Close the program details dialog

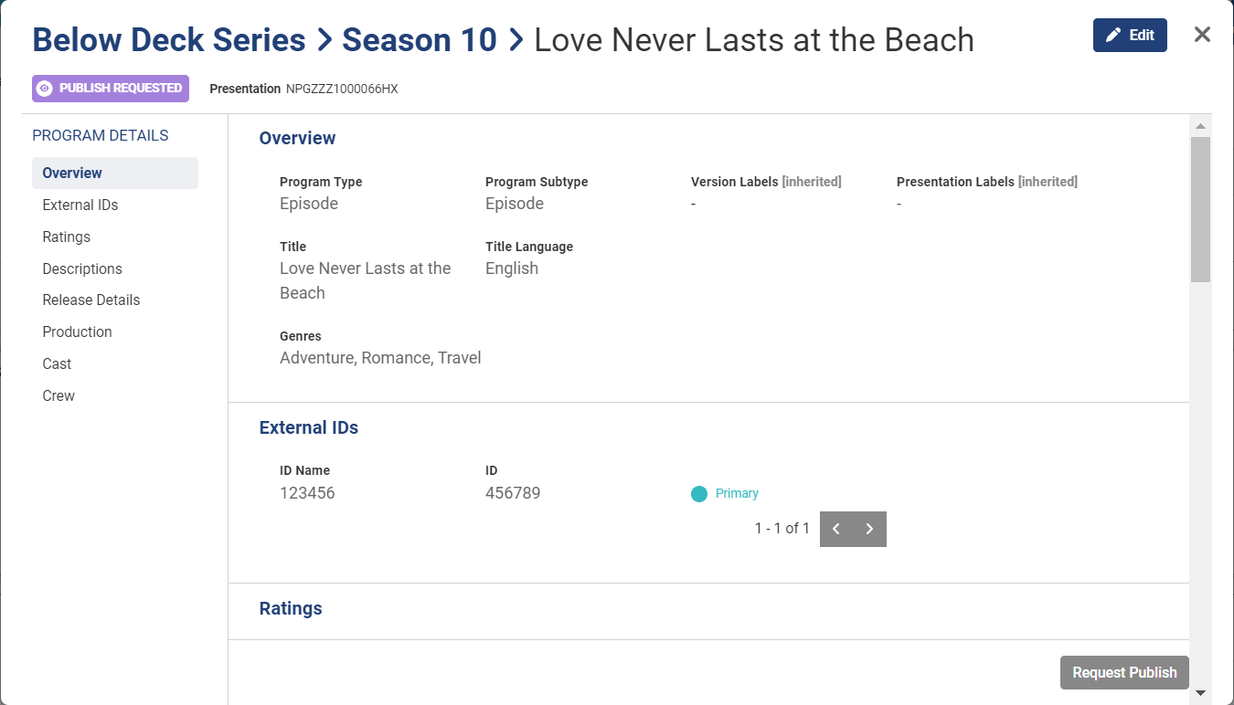click(x=1202, y=36)
